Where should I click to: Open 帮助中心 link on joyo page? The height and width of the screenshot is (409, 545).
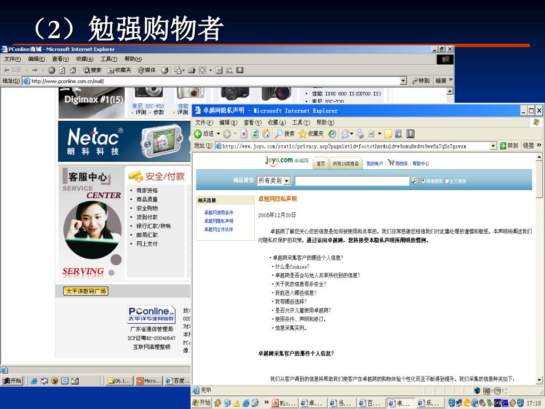tap(420, 163)
